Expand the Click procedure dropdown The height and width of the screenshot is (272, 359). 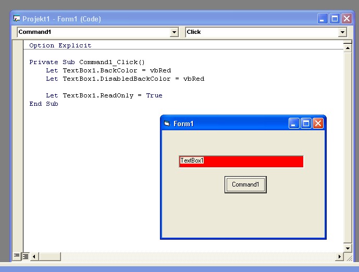point(342,32)
